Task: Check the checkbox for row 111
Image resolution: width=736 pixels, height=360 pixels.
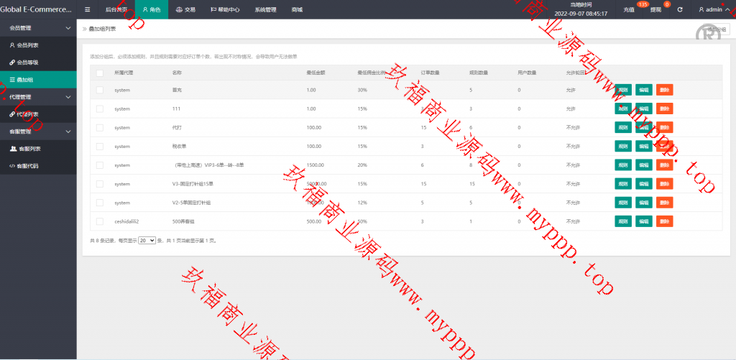Action: tap(100, 109)
